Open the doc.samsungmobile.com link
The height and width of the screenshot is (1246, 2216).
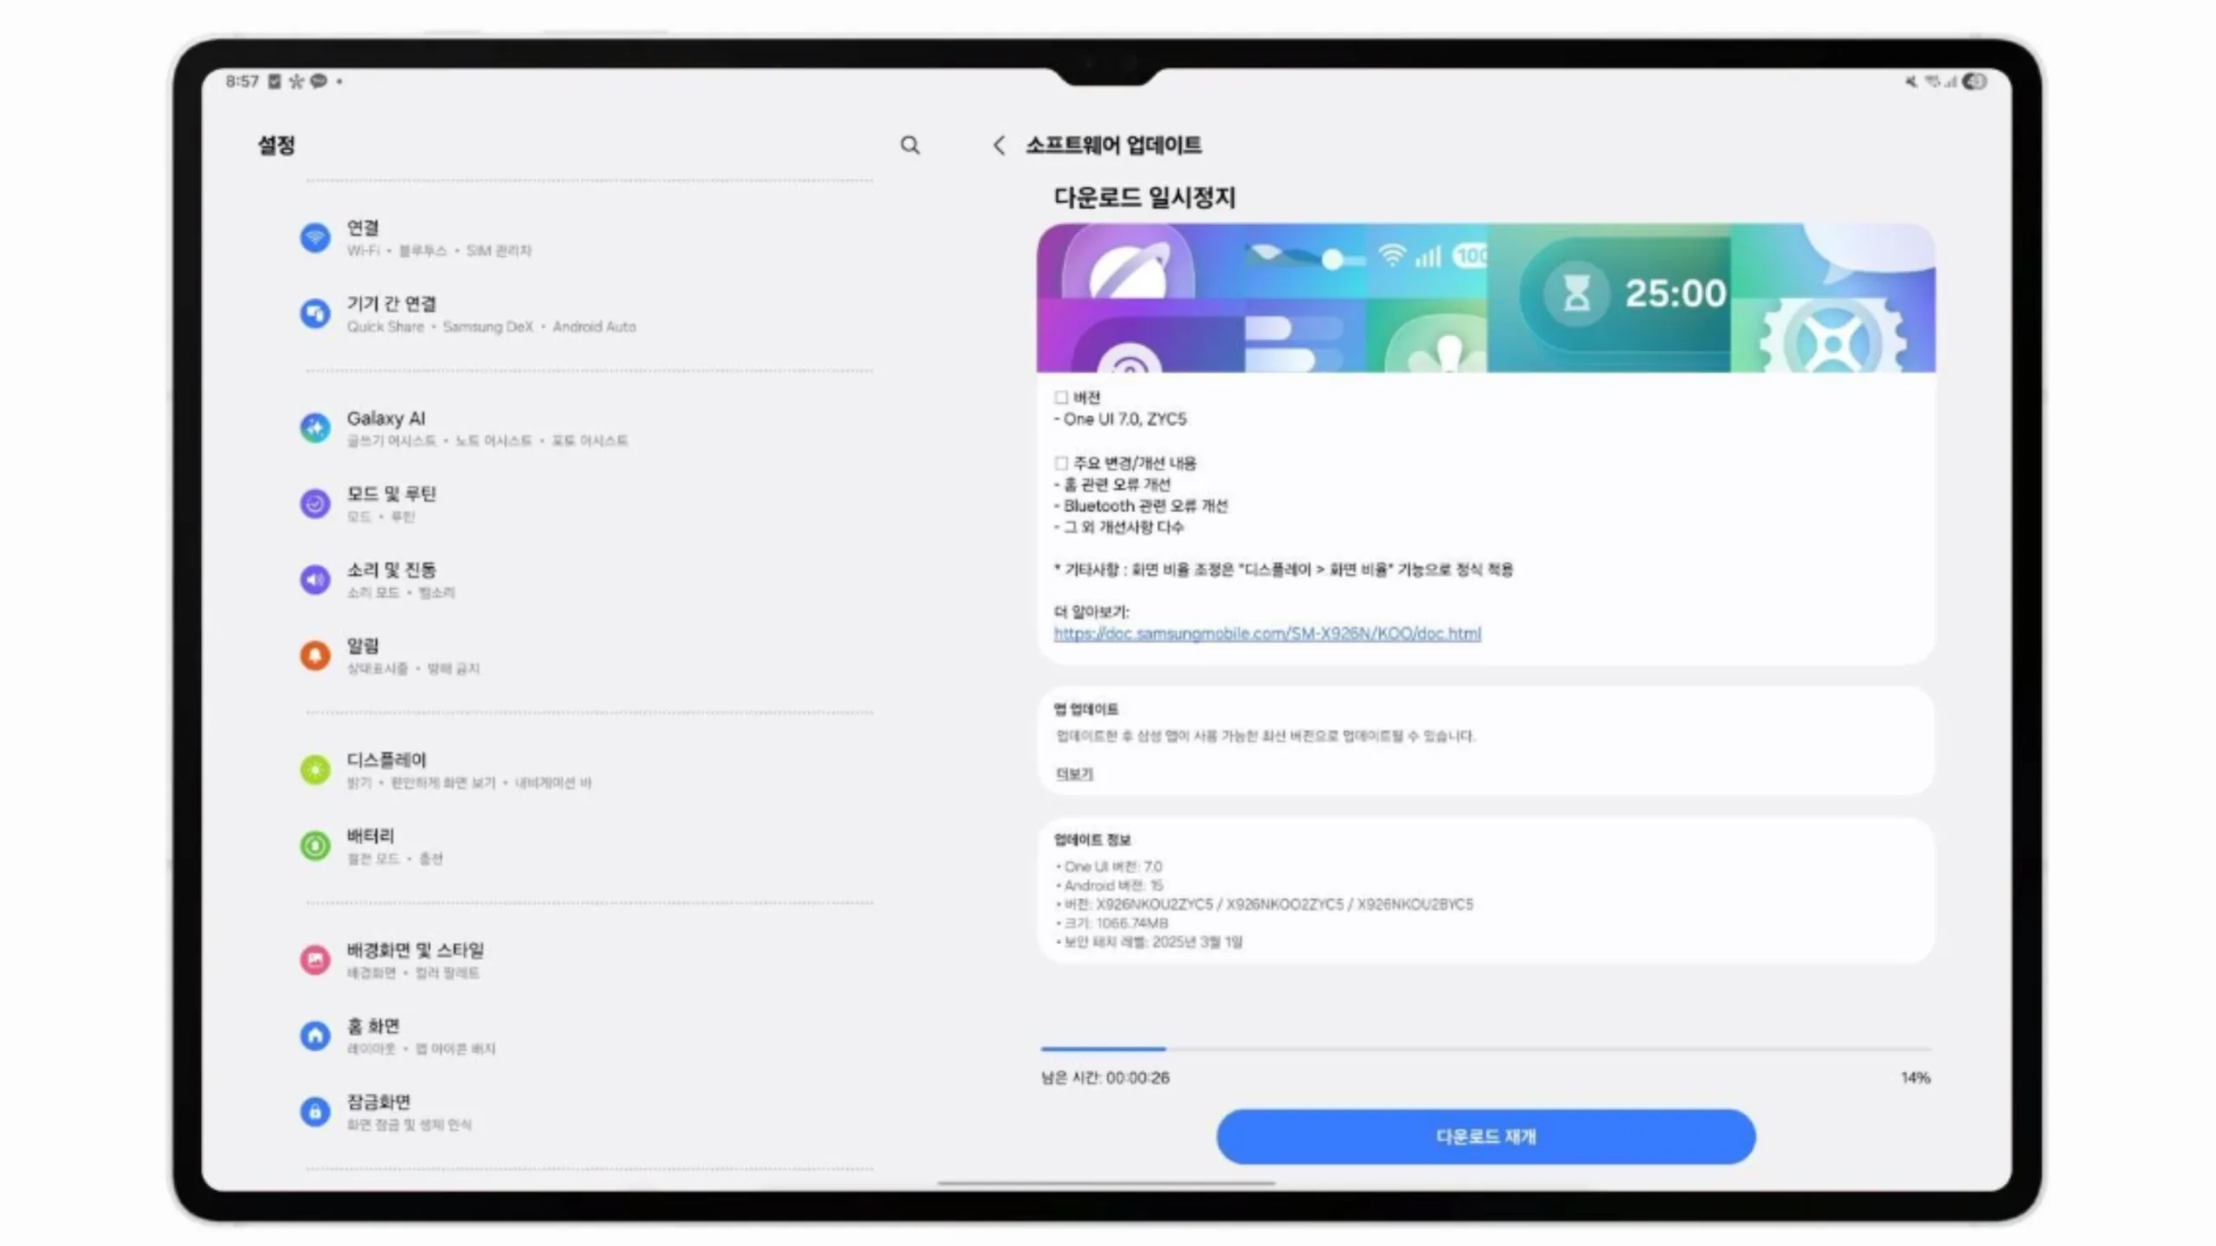pos(1266,633)
